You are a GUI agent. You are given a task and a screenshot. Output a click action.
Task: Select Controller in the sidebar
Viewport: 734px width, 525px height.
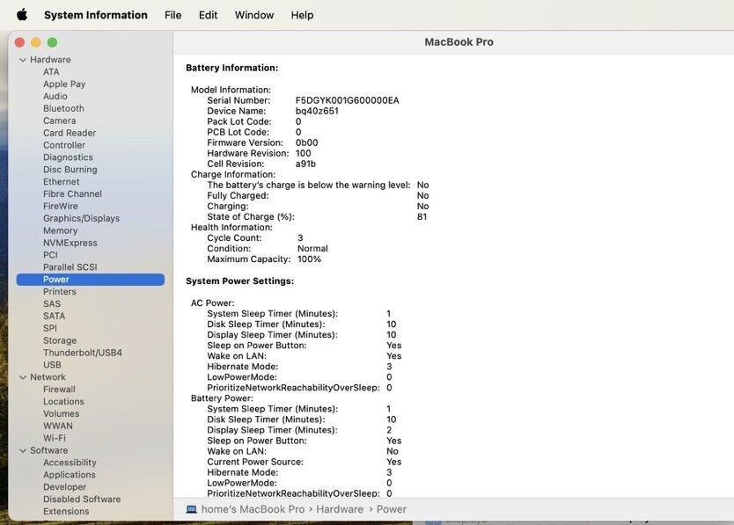[x=64, y=145]
